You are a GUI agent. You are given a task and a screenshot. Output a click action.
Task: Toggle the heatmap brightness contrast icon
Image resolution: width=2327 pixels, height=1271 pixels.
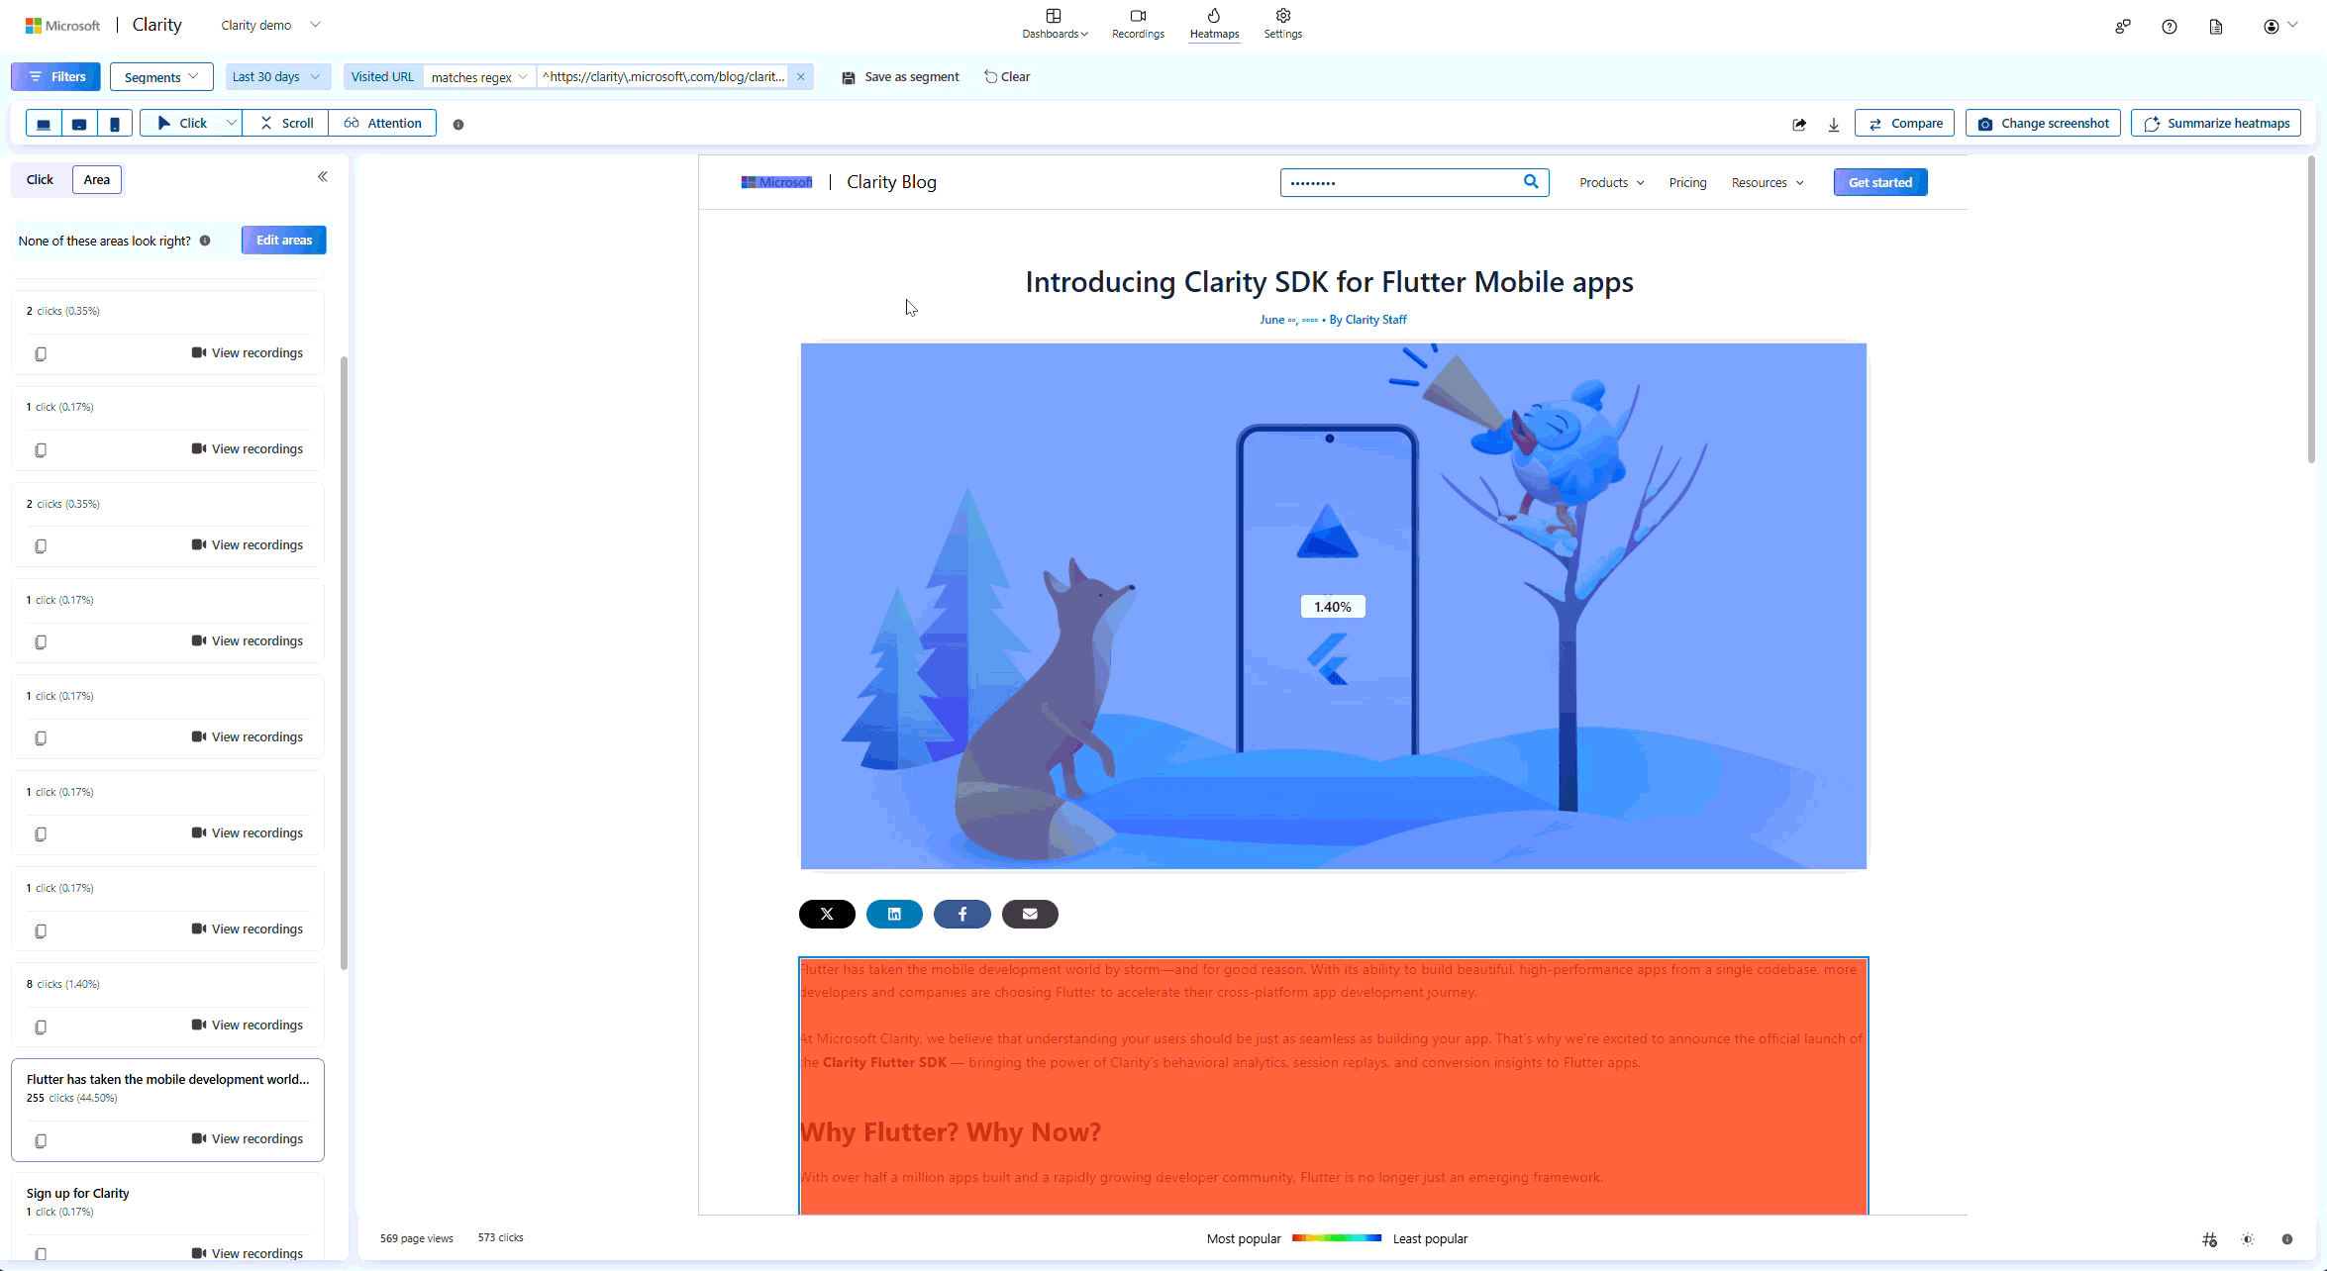coord(2248,1239)
